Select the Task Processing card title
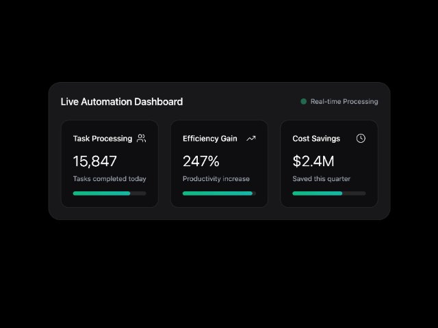 (x=103, y=138)
